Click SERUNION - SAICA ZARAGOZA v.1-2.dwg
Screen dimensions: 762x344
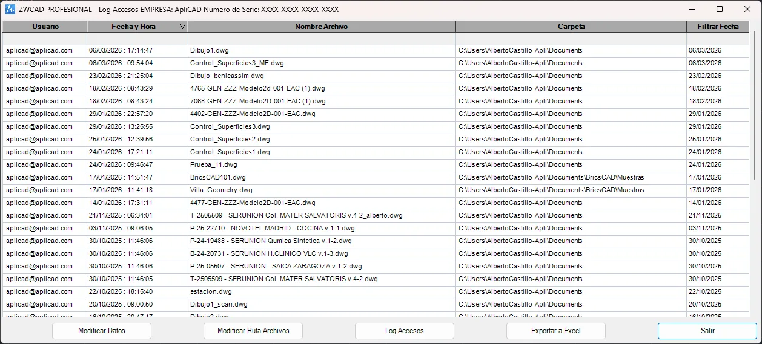(276, 266)
